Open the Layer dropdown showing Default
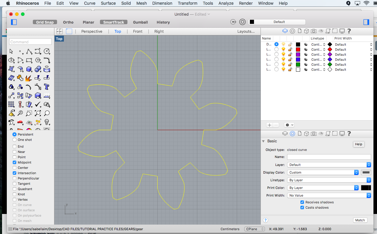The width and height of the screenshot is (377, 234). (x=329, y=165)
